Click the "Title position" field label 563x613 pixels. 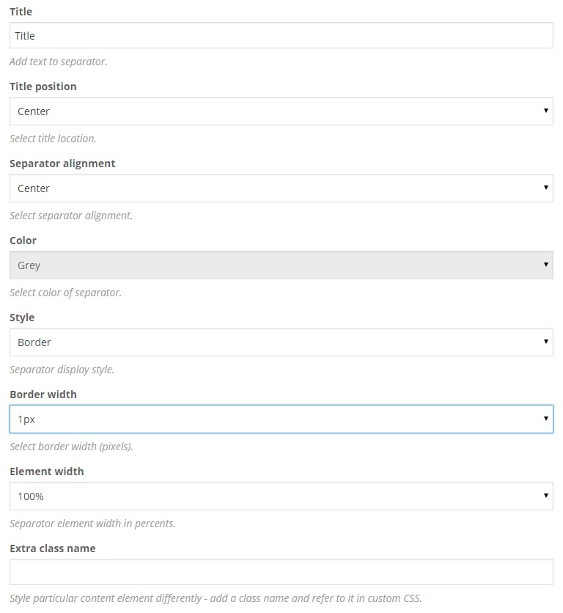43,87
